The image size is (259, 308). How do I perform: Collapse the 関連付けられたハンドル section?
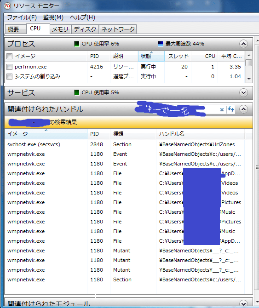pyautogui.click(x=243, y=109)
